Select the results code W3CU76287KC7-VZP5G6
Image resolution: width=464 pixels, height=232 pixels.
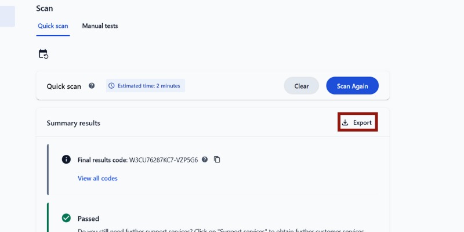(x=163, y=159)
